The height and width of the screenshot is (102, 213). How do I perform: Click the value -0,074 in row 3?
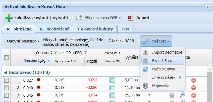click(x=92, y=95)
